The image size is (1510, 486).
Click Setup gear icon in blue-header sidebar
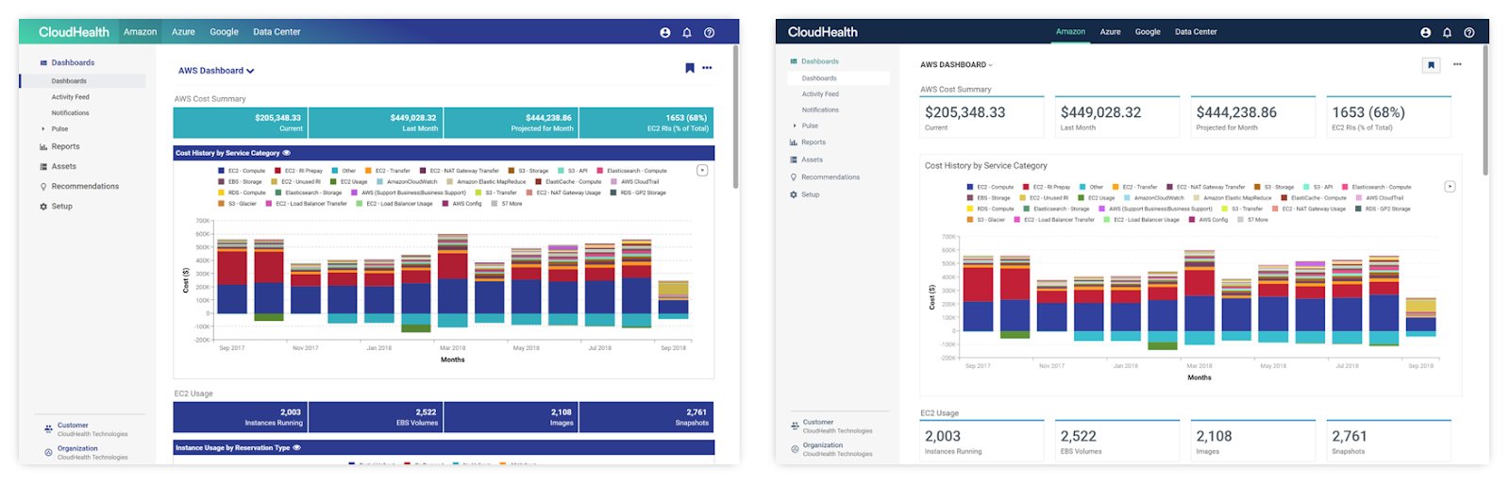point(43,207)
